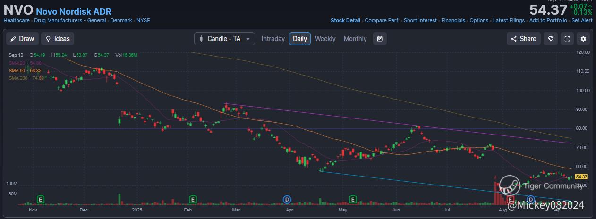Open Compare Perf. page
The height and width of the screenshot is (219, 596).
pos(382,20)
